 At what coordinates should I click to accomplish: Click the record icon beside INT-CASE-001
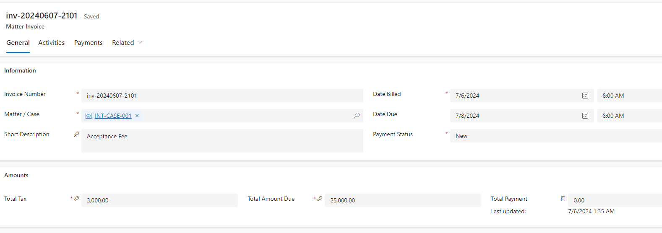[89, 116]
